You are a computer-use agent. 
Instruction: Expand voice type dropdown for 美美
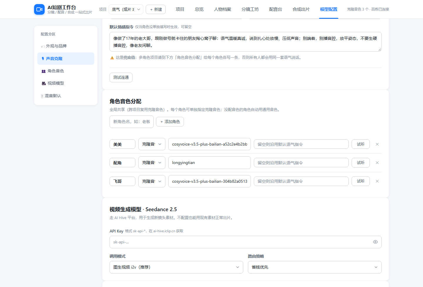tap(152, 144)
